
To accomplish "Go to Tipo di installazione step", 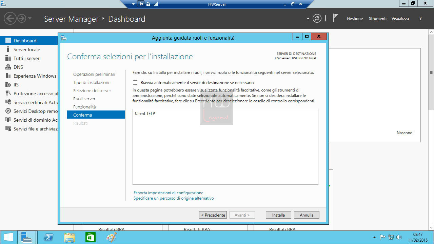I will coord(92,82).
